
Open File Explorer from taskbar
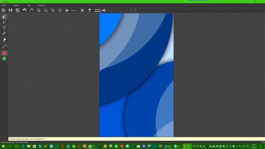(29, 146)
